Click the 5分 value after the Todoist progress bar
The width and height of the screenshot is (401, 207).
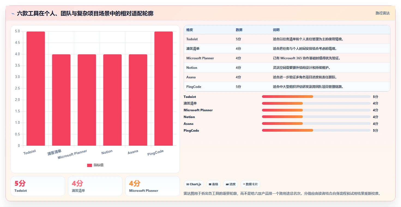pyautogui.click(x=375, y=97)
